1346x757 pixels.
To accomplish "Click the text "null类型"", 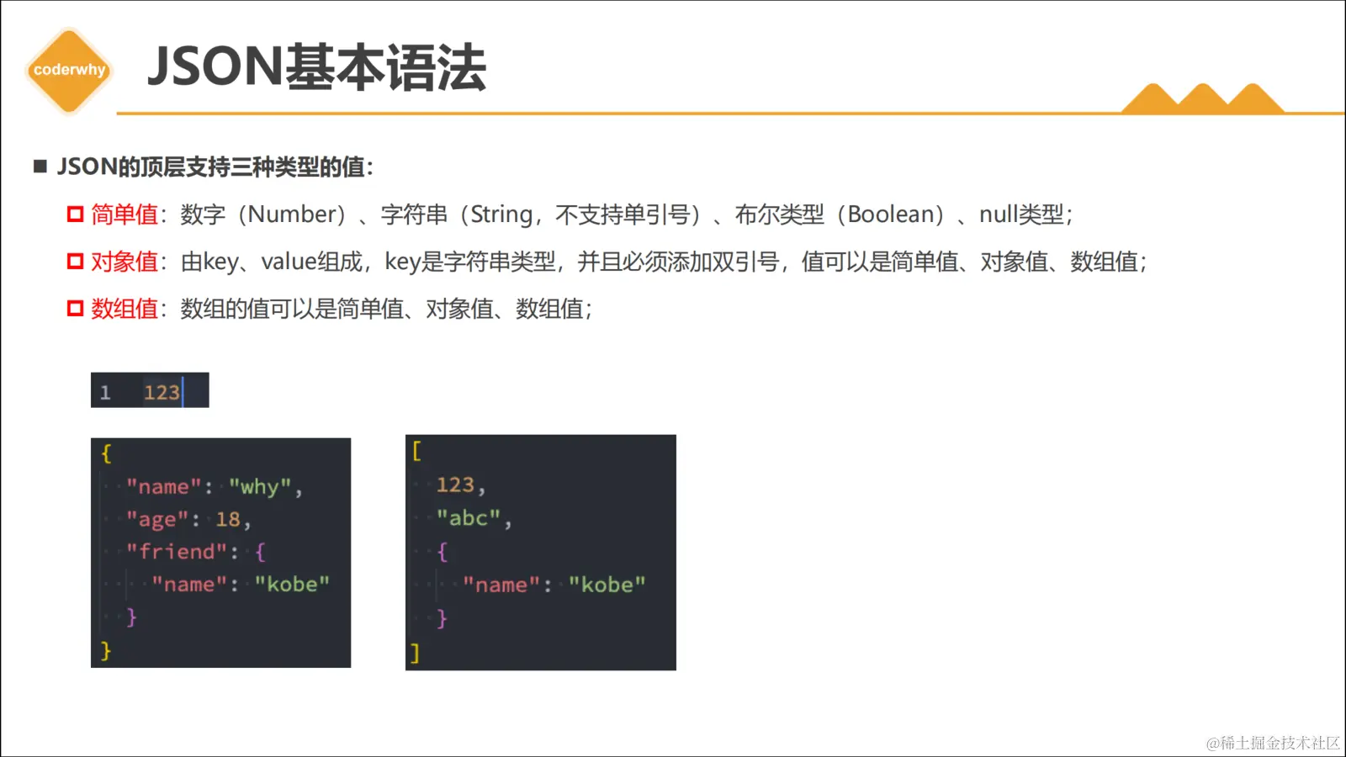I will [x=1021, y=214].
